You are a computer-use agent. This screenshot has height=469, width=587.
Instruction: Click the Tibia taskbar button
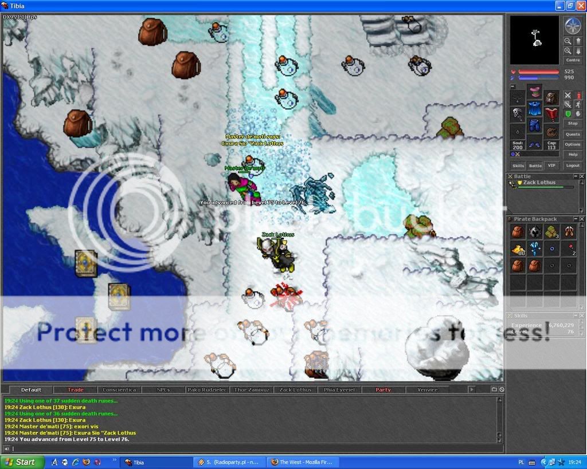157,462
